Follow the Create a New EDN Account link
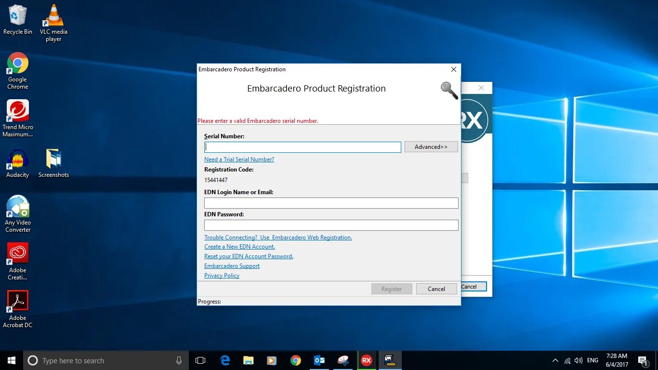 (x=239, y=247)
